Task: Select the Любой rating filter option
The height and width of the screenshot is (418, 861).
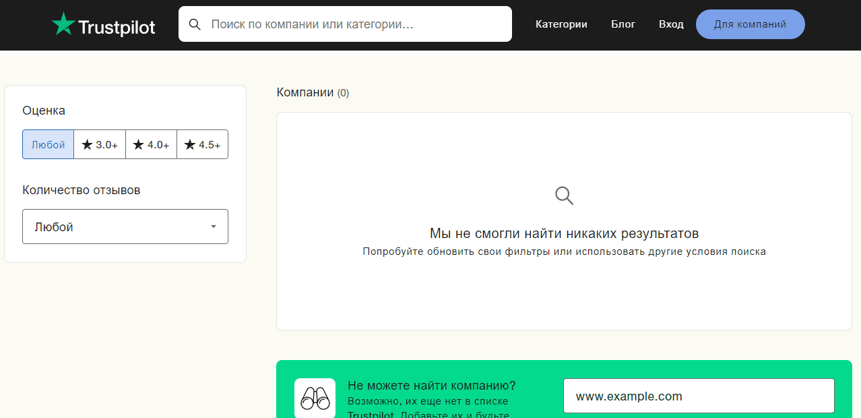Action: [x=48, y=144]
